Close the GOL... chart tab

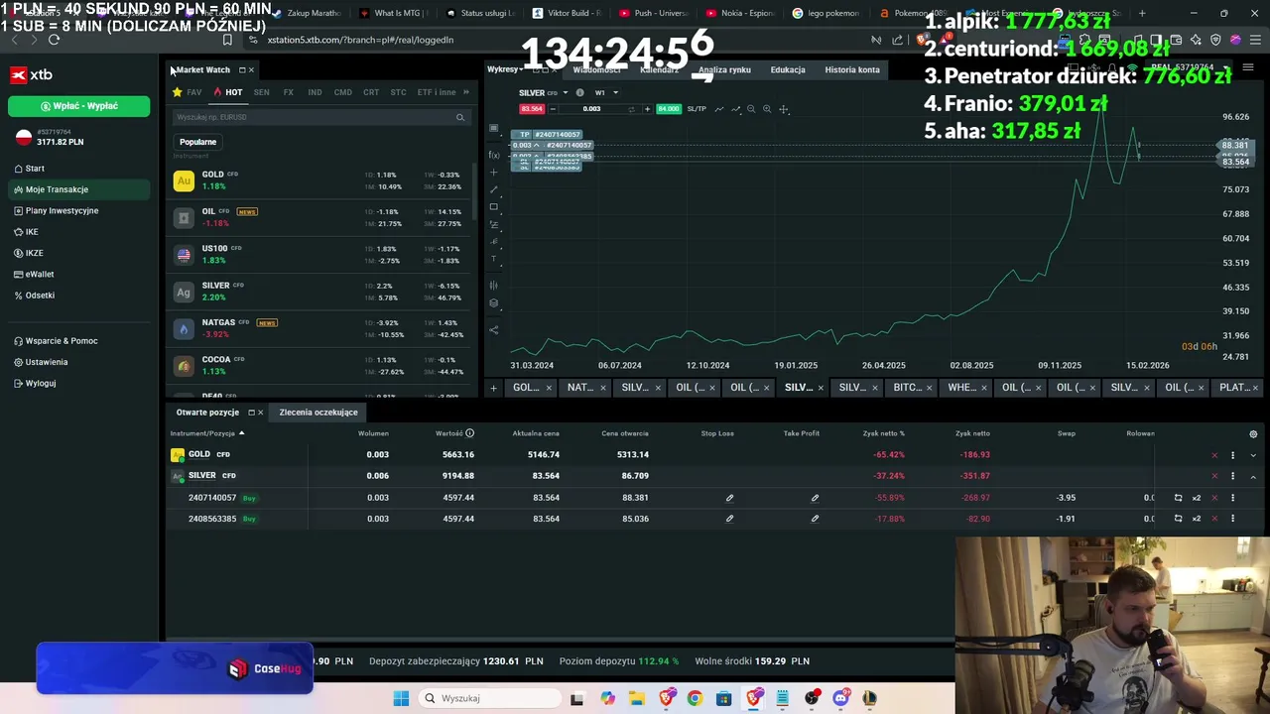(x=548, y=388)
